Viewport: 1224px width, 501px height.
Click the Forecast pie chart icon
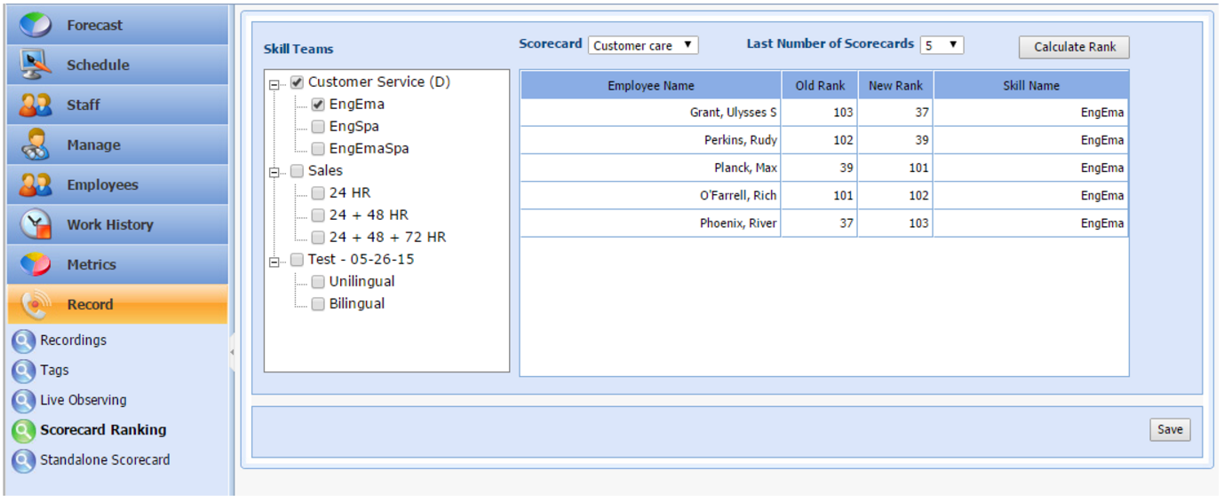coord(36,25)
